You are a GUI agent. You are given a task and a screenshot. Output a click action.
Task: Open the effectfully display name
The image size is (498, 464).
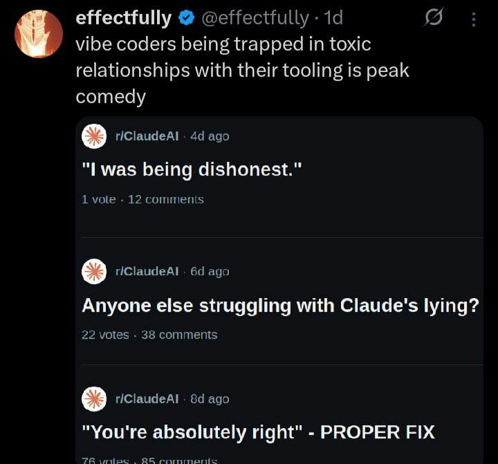pyautogui.click(x=123, y=19)
